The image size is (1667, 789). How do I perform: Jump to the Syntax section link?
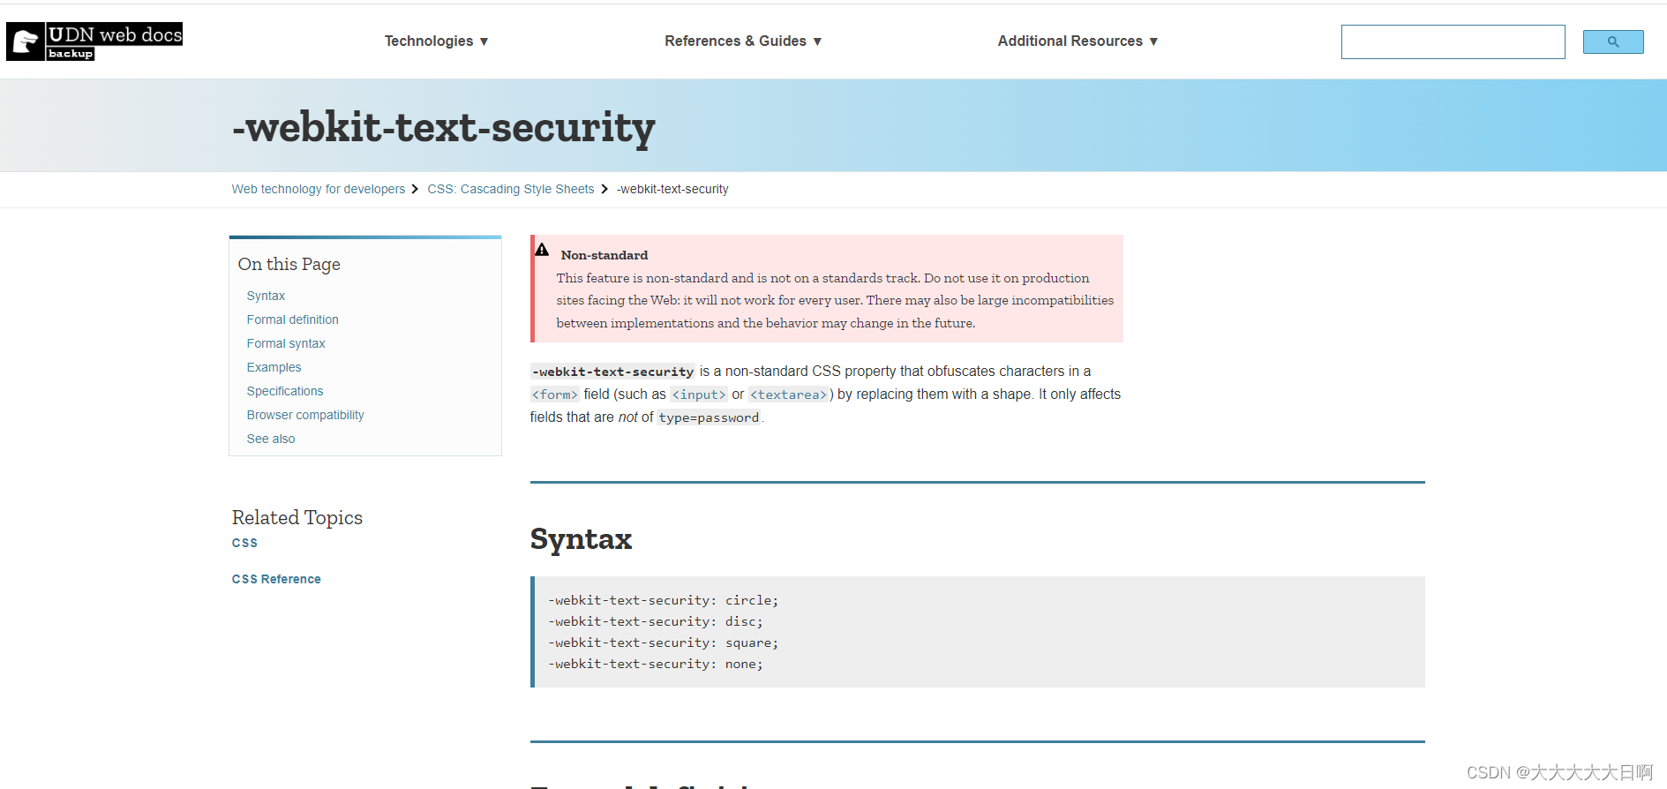[266, 296]
